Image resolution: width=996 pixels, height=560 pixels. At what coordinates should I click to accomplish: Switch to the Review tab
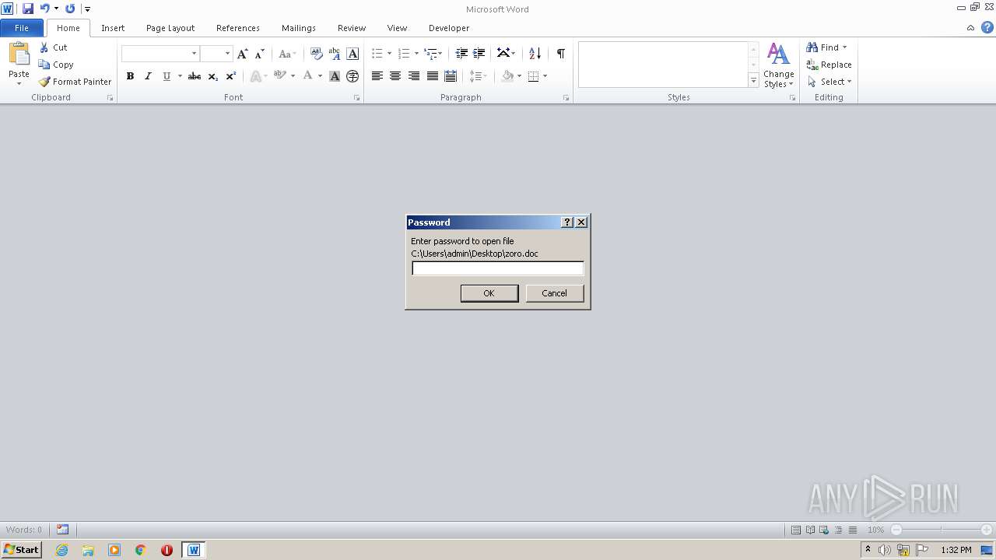pos(352,28)
